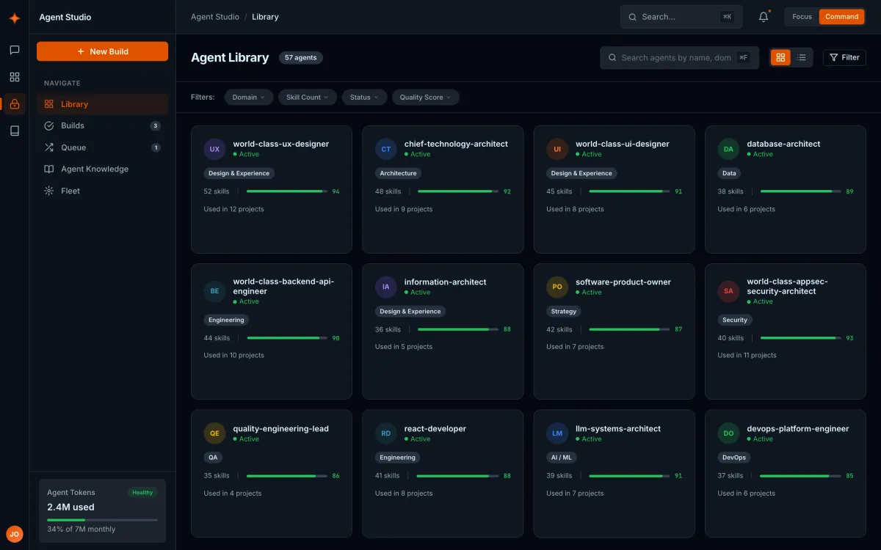The image size is (881, 550).
Task: Click the global Search field in top bar
Action: 681,17
